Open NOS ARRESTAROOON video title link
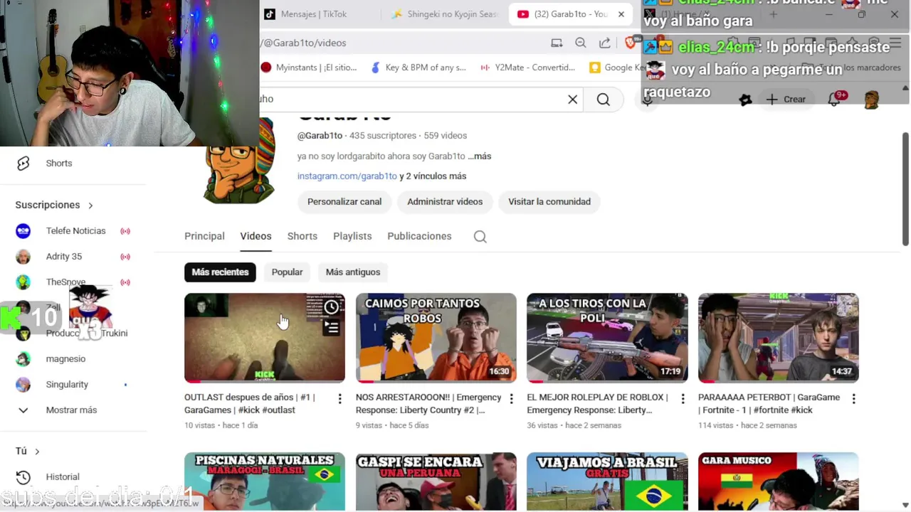Screen dimensions: 911x512 (428, 404)
